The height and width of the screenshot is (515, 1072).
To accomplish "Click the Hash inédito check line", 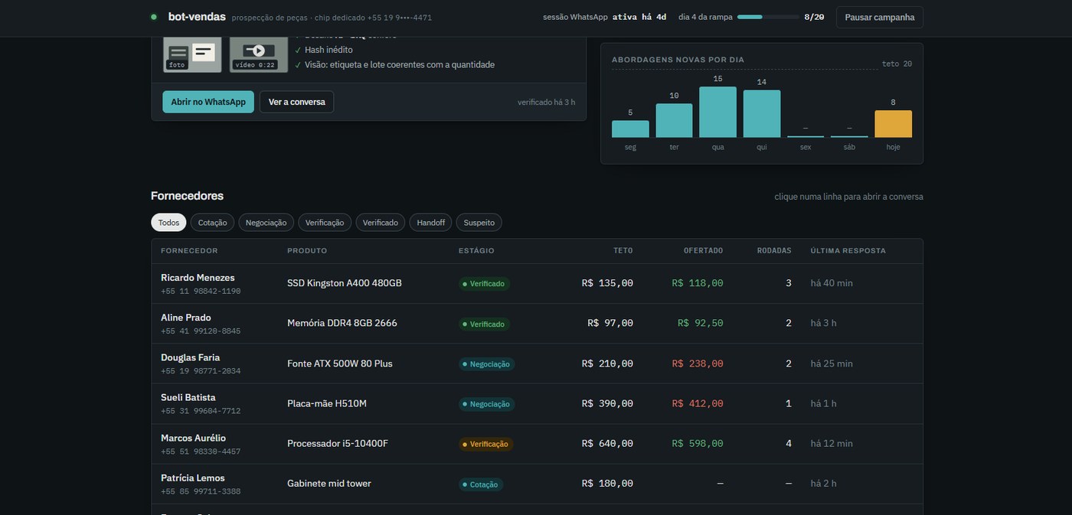I will click(328, 50).
